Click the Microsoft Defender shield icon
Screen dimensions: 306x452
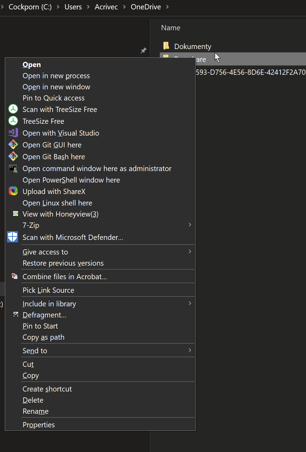click(x=13, y=237)
